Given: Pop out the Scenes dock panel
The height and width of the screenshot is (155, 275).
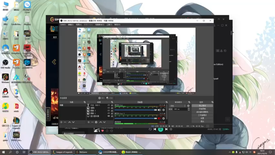Looking at the screenshot, I should [85, 102].
